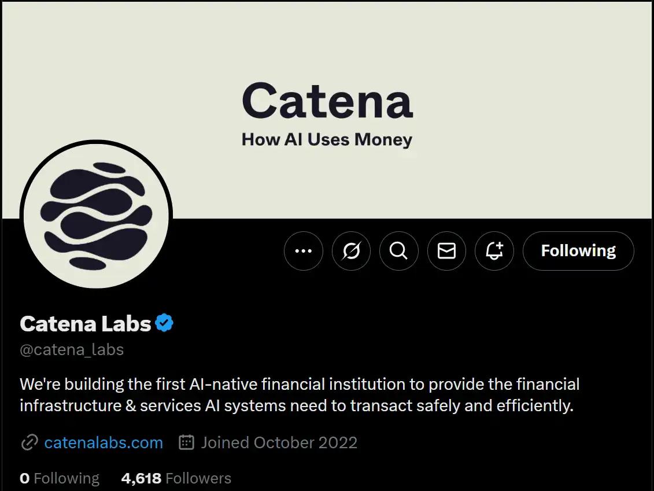
Task: Click the muted-notifications slash icon
Action: click(x=351, y=251)
